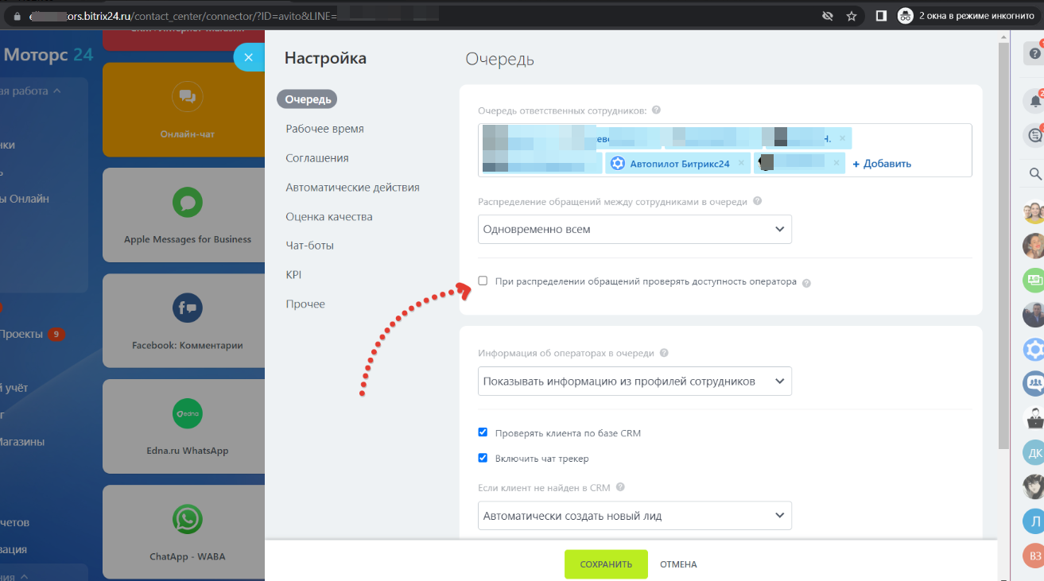The height and width of the screenshot is (581, 1044).
Task: Open the operator information dropdown
Action: pyautogui.click(x=634, y=381)
